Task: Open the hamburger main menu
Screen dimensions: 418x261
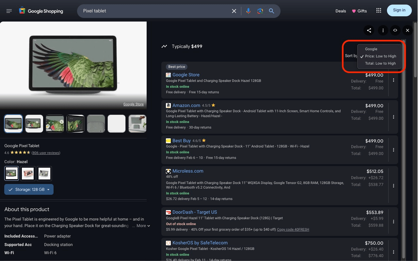Action: click(9, 11)
